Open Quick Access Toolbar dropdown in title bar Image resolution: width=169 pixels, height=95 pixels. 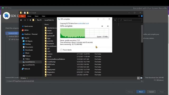30,13
